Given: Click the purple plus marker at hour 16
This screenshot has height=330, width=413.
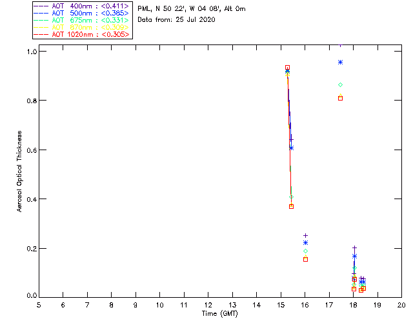Looking at the screenshot, I should coord(305,235).
